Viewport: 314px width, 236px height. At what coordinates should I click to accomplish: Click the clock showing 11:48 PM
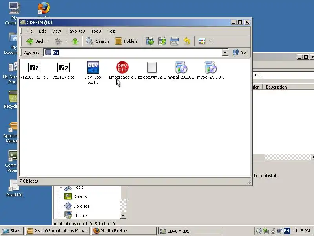(x=301, y=231)
